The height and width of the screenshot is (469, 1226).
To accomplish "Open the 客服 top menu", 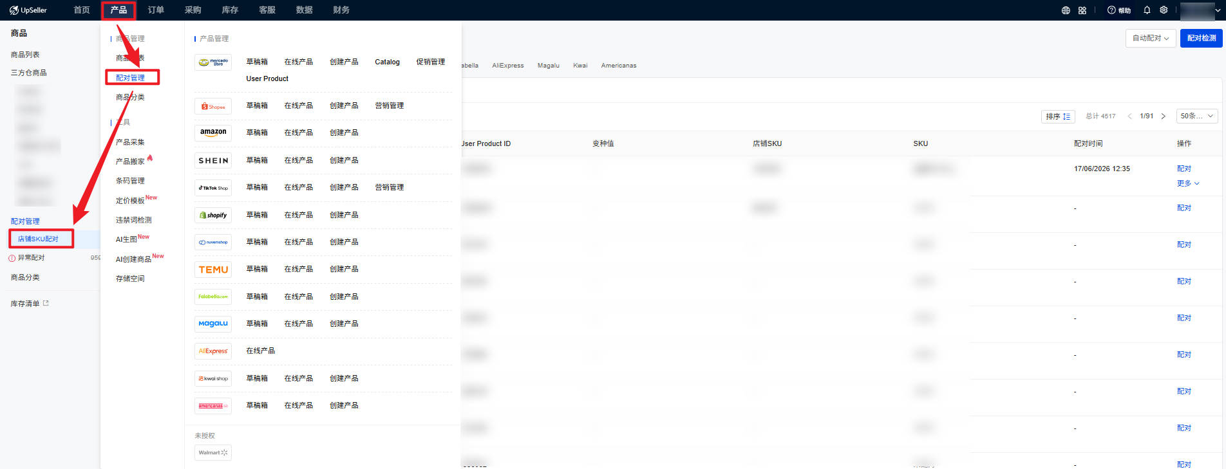I will (267, 10).
